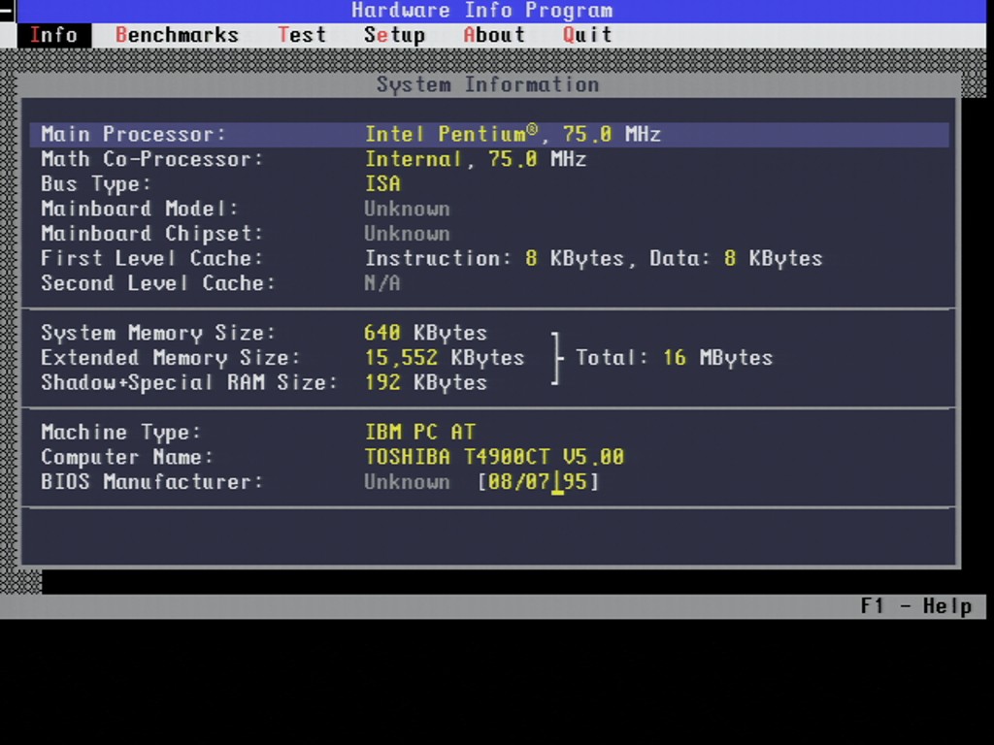Screen dimensions: 994x745
Task: Open the Benchmarks menu
Action: (177, 36)
